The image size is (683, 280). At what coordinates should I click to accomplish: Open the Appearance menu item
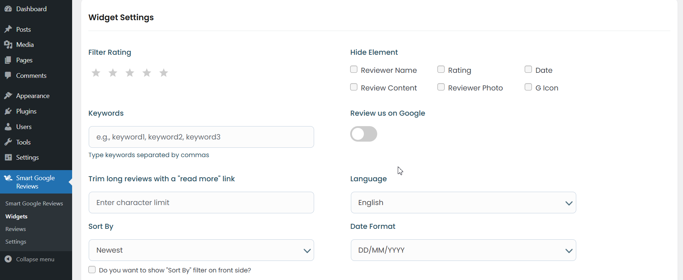click(36, 96)
